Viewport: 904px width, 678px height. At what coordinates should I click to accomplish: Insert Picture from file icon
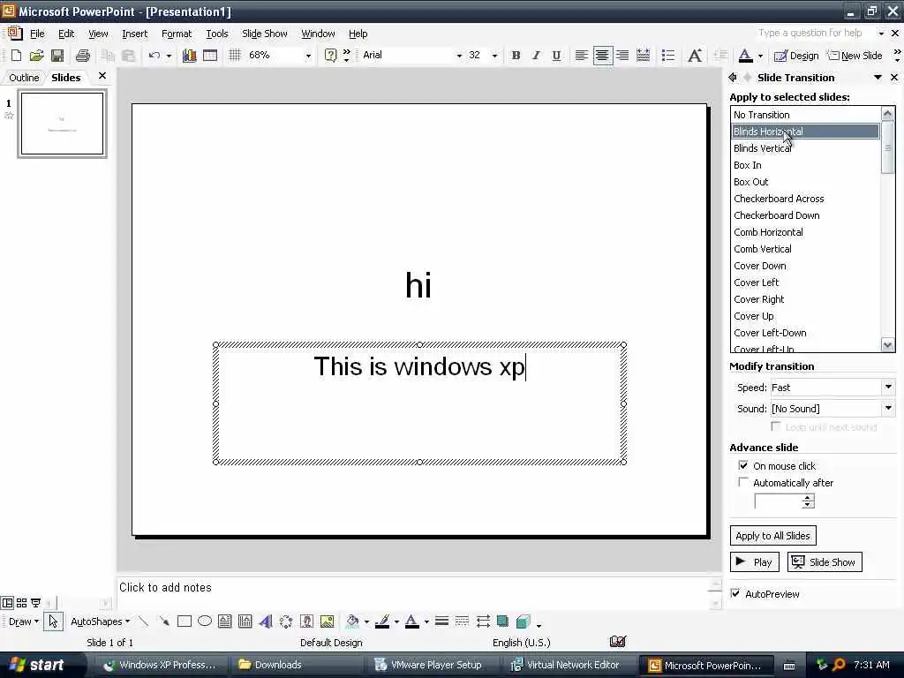(x=327, y=621)
